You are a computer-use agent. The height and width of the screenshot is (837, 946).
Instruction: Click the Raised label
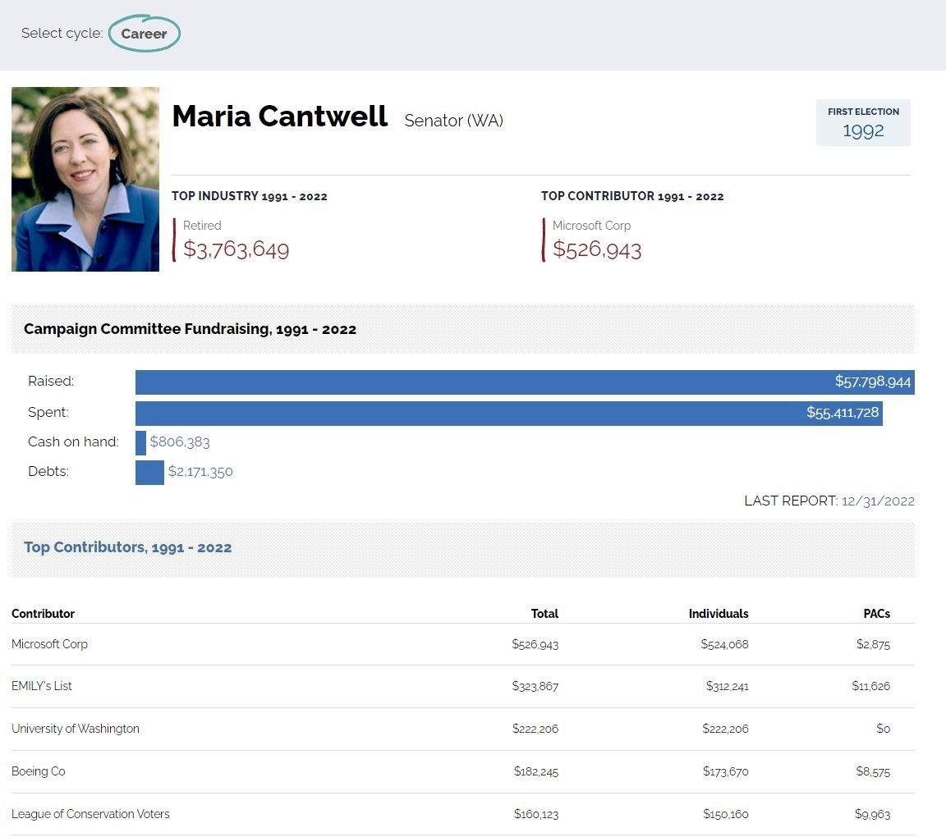(x=51, y=381)
